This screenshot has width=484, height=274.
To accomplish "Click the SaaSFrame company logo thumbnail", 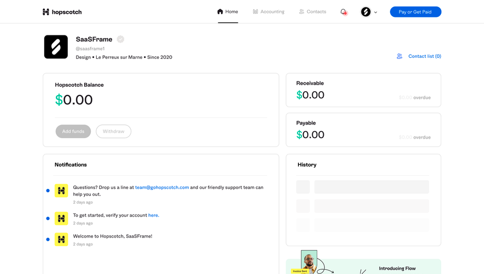I will point(56,47).
